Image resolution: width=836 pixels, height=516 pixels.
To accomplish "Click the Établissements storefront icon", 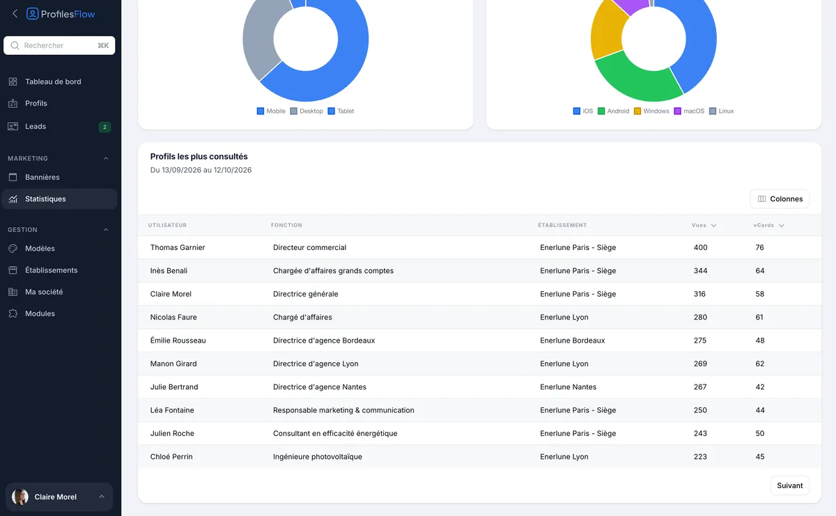I will 13,270.
